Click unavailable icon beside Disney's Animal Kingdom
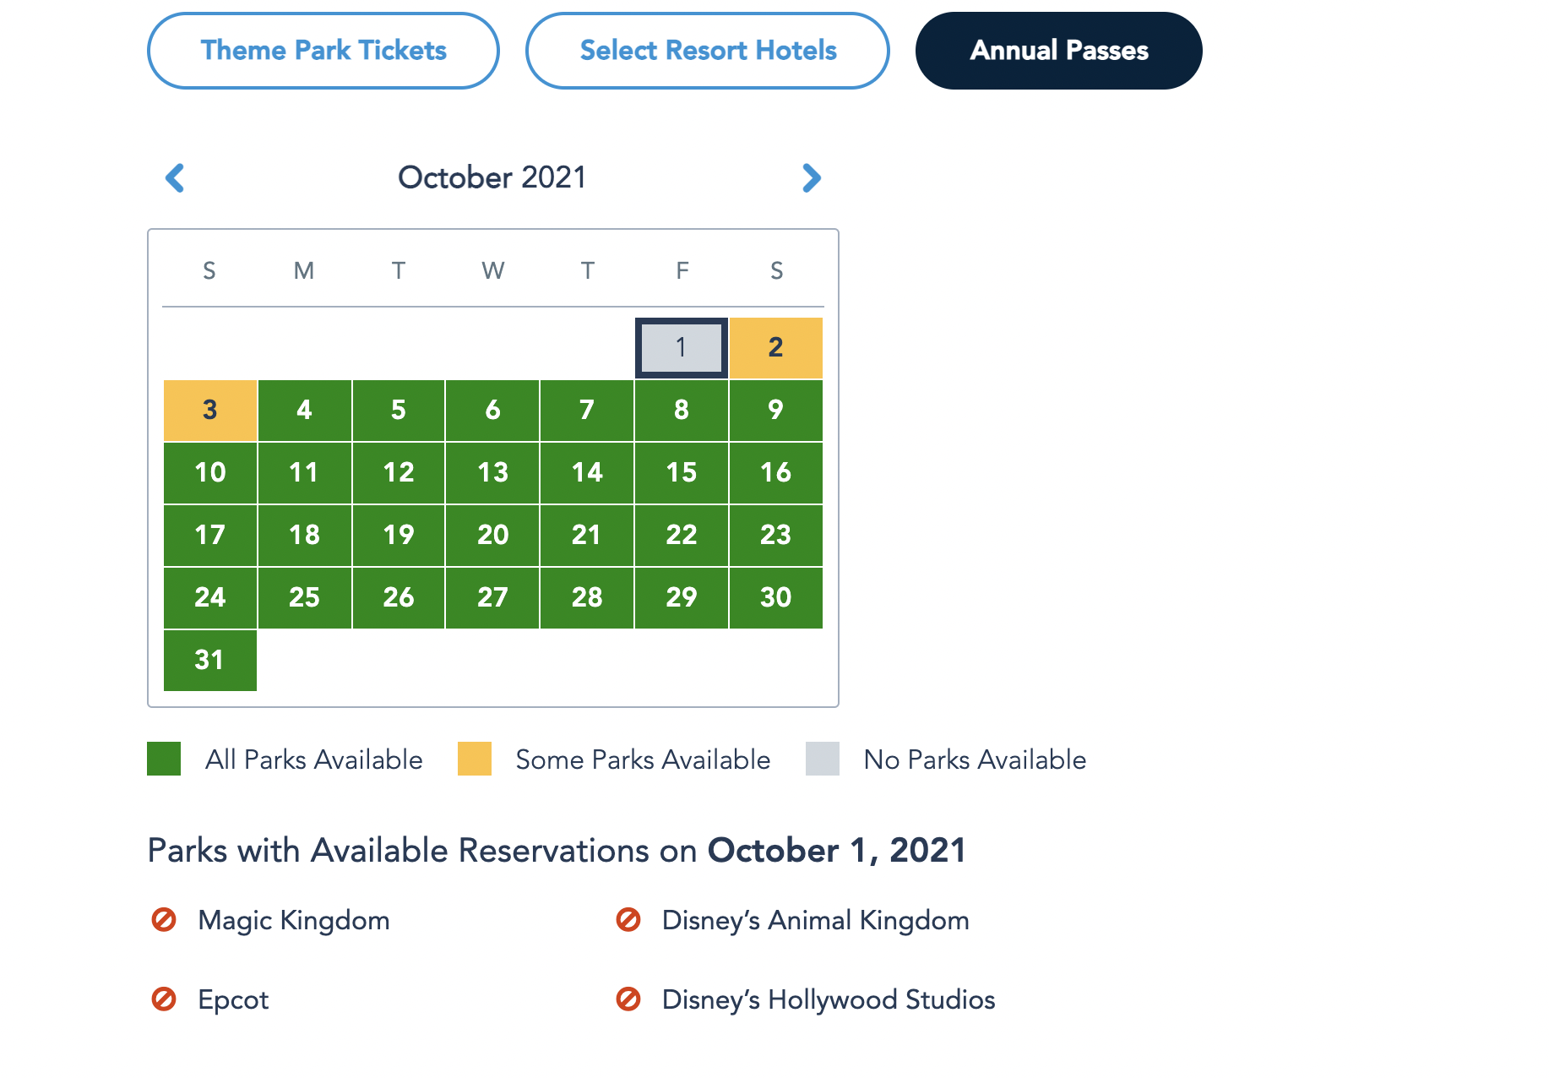Viewport: 1549px width, 1078px height. click(x=628, y=919)
